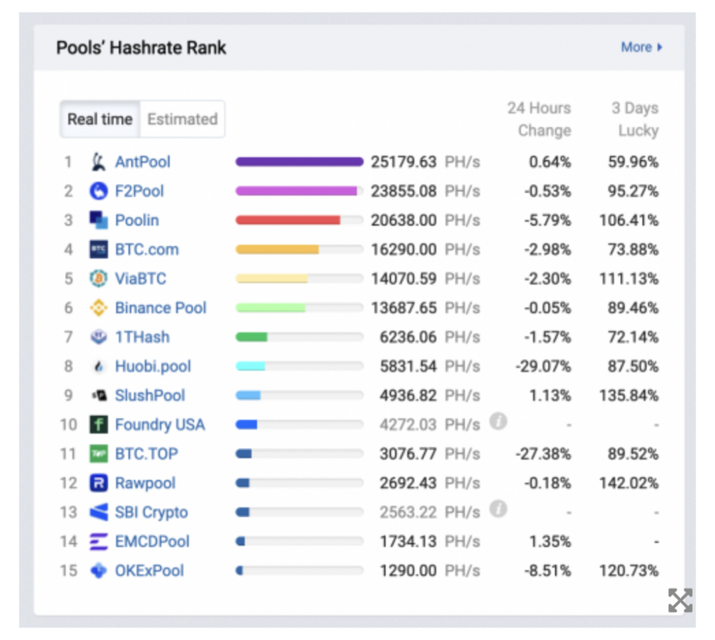Click the 1.35% change for EMCDPool
Viewport: 715px width, 640px height.
pos(550,541)
